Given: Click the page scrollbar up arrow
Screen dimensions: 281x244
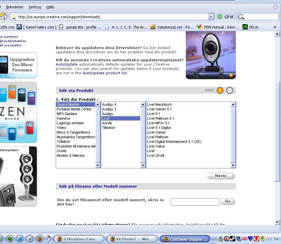Looking at the screenshot, I should coord(277,34).
